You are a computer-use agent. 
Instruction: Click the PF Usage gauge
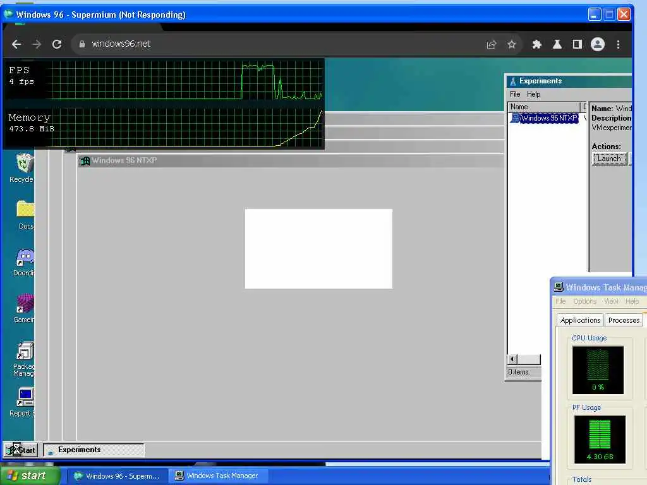pyautogui.click(x=600, y=440)
